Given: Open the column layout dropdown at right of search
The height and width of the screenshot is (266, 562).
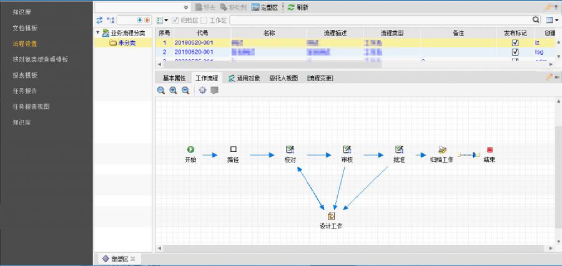Looking at the screenshot, I should (x=552, y=21).
